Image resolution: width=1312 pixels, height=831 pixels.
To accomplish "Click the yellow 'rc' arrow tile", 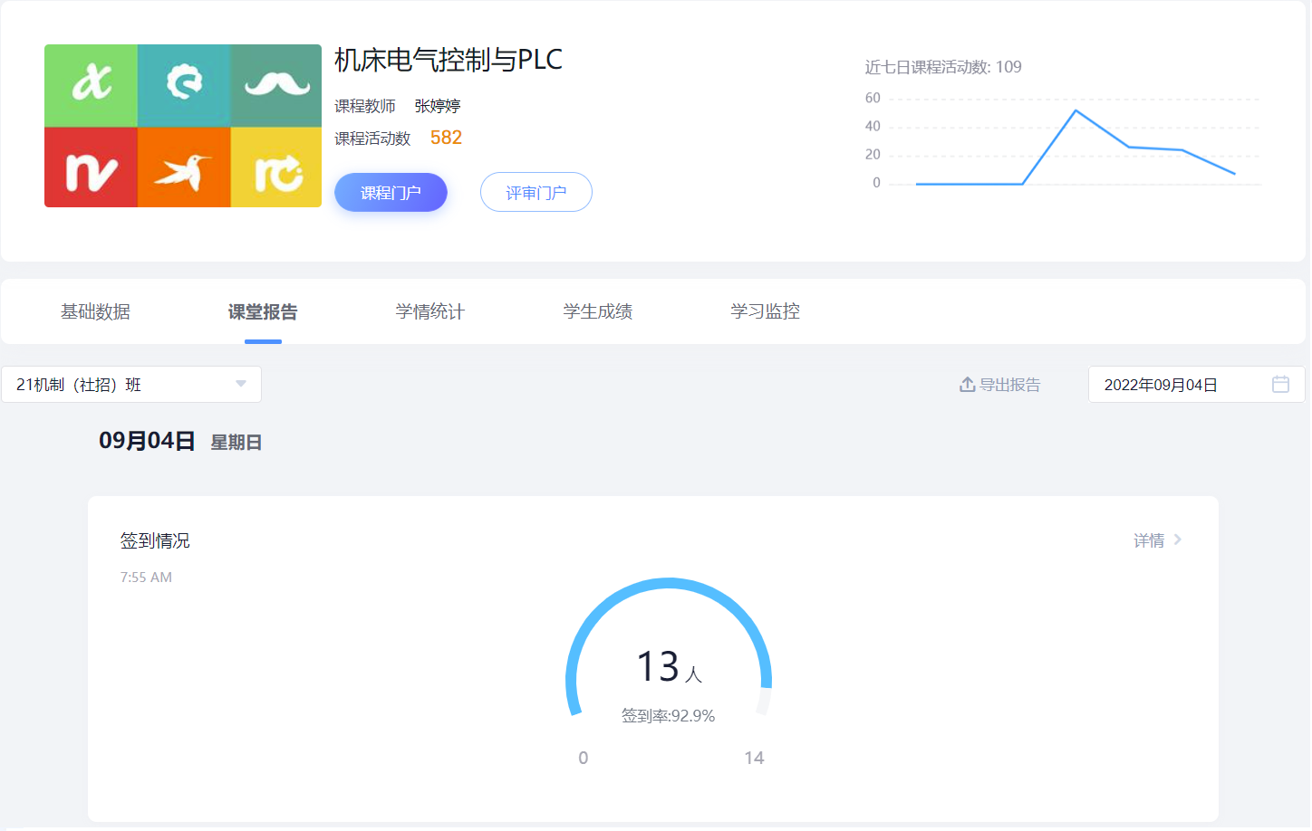I will (276, 168).
